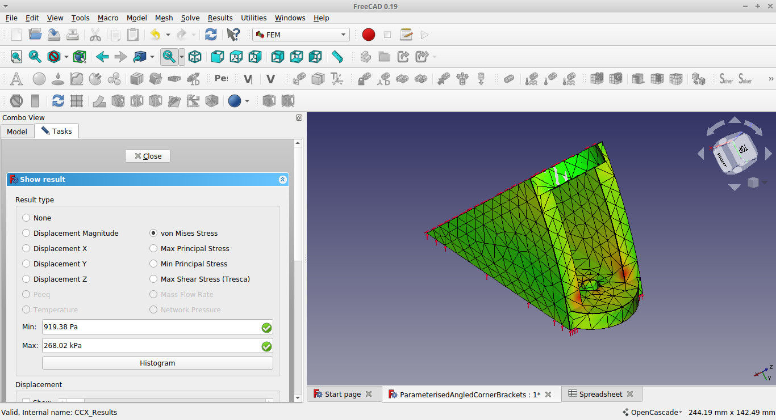This screenshot has height=420, width=776.
Task: Switch to the Spreadsheet document tab
Action: (x=601, y=394)
